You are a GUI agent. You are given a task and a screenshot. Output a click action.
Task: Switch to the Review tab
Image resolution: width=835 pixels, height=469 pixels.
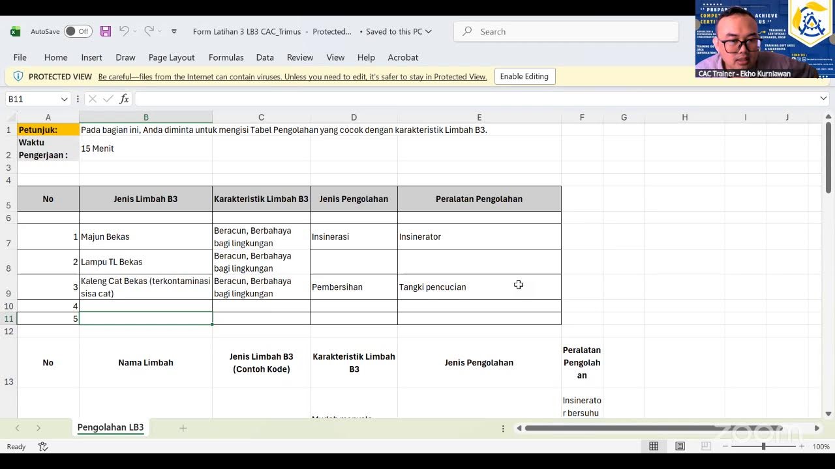(x=300, y=57)
